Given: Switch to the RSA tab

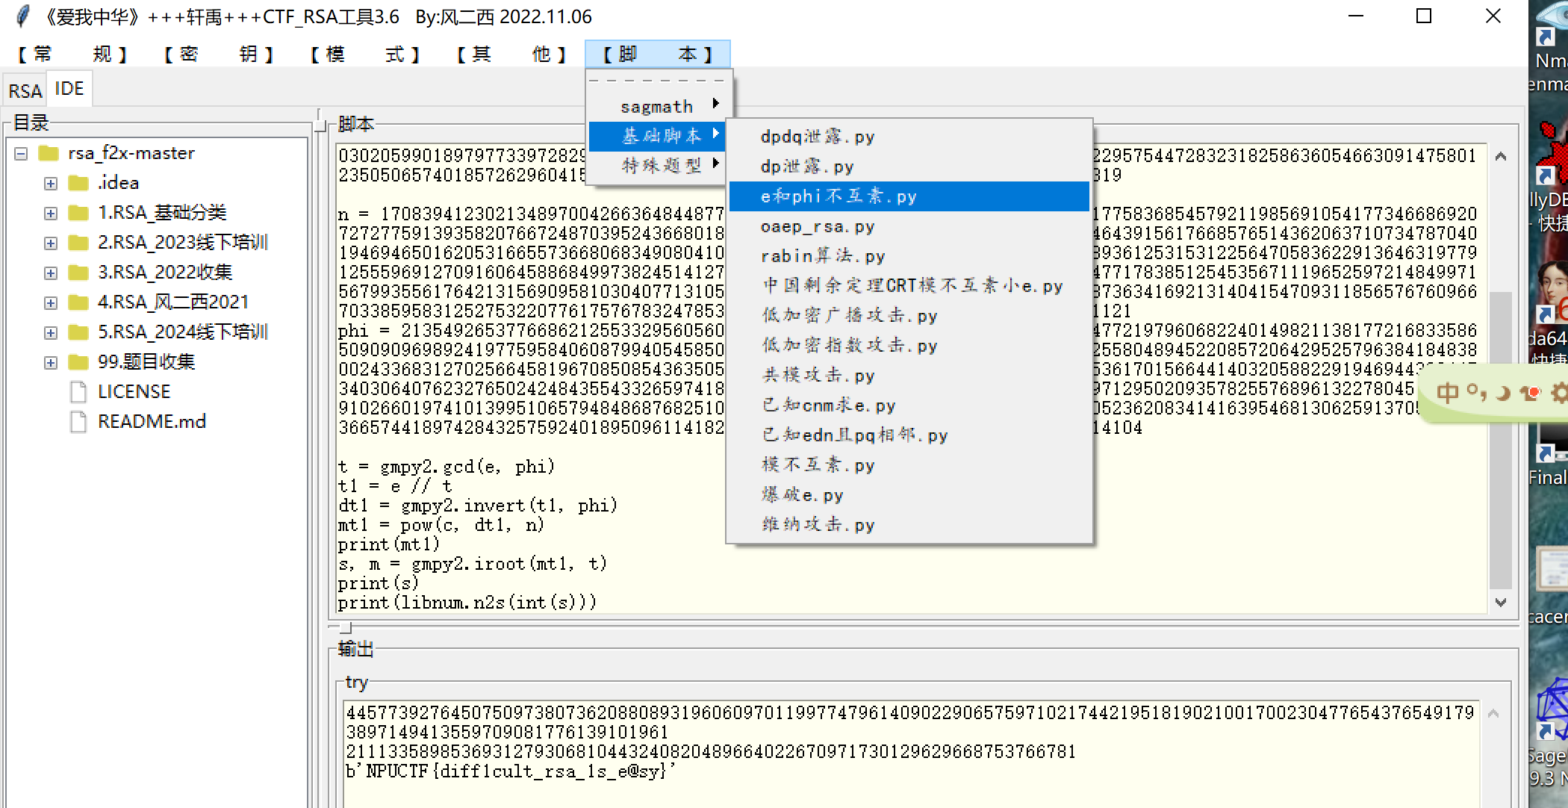Looking at the screenshot, I should [25, 91].
